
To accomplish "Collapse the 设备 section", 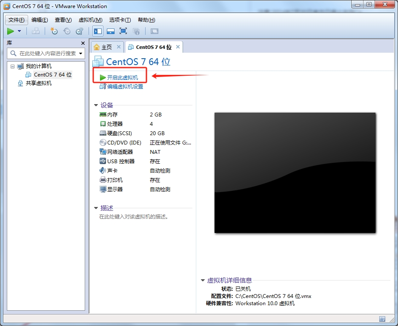I will 96,105.
